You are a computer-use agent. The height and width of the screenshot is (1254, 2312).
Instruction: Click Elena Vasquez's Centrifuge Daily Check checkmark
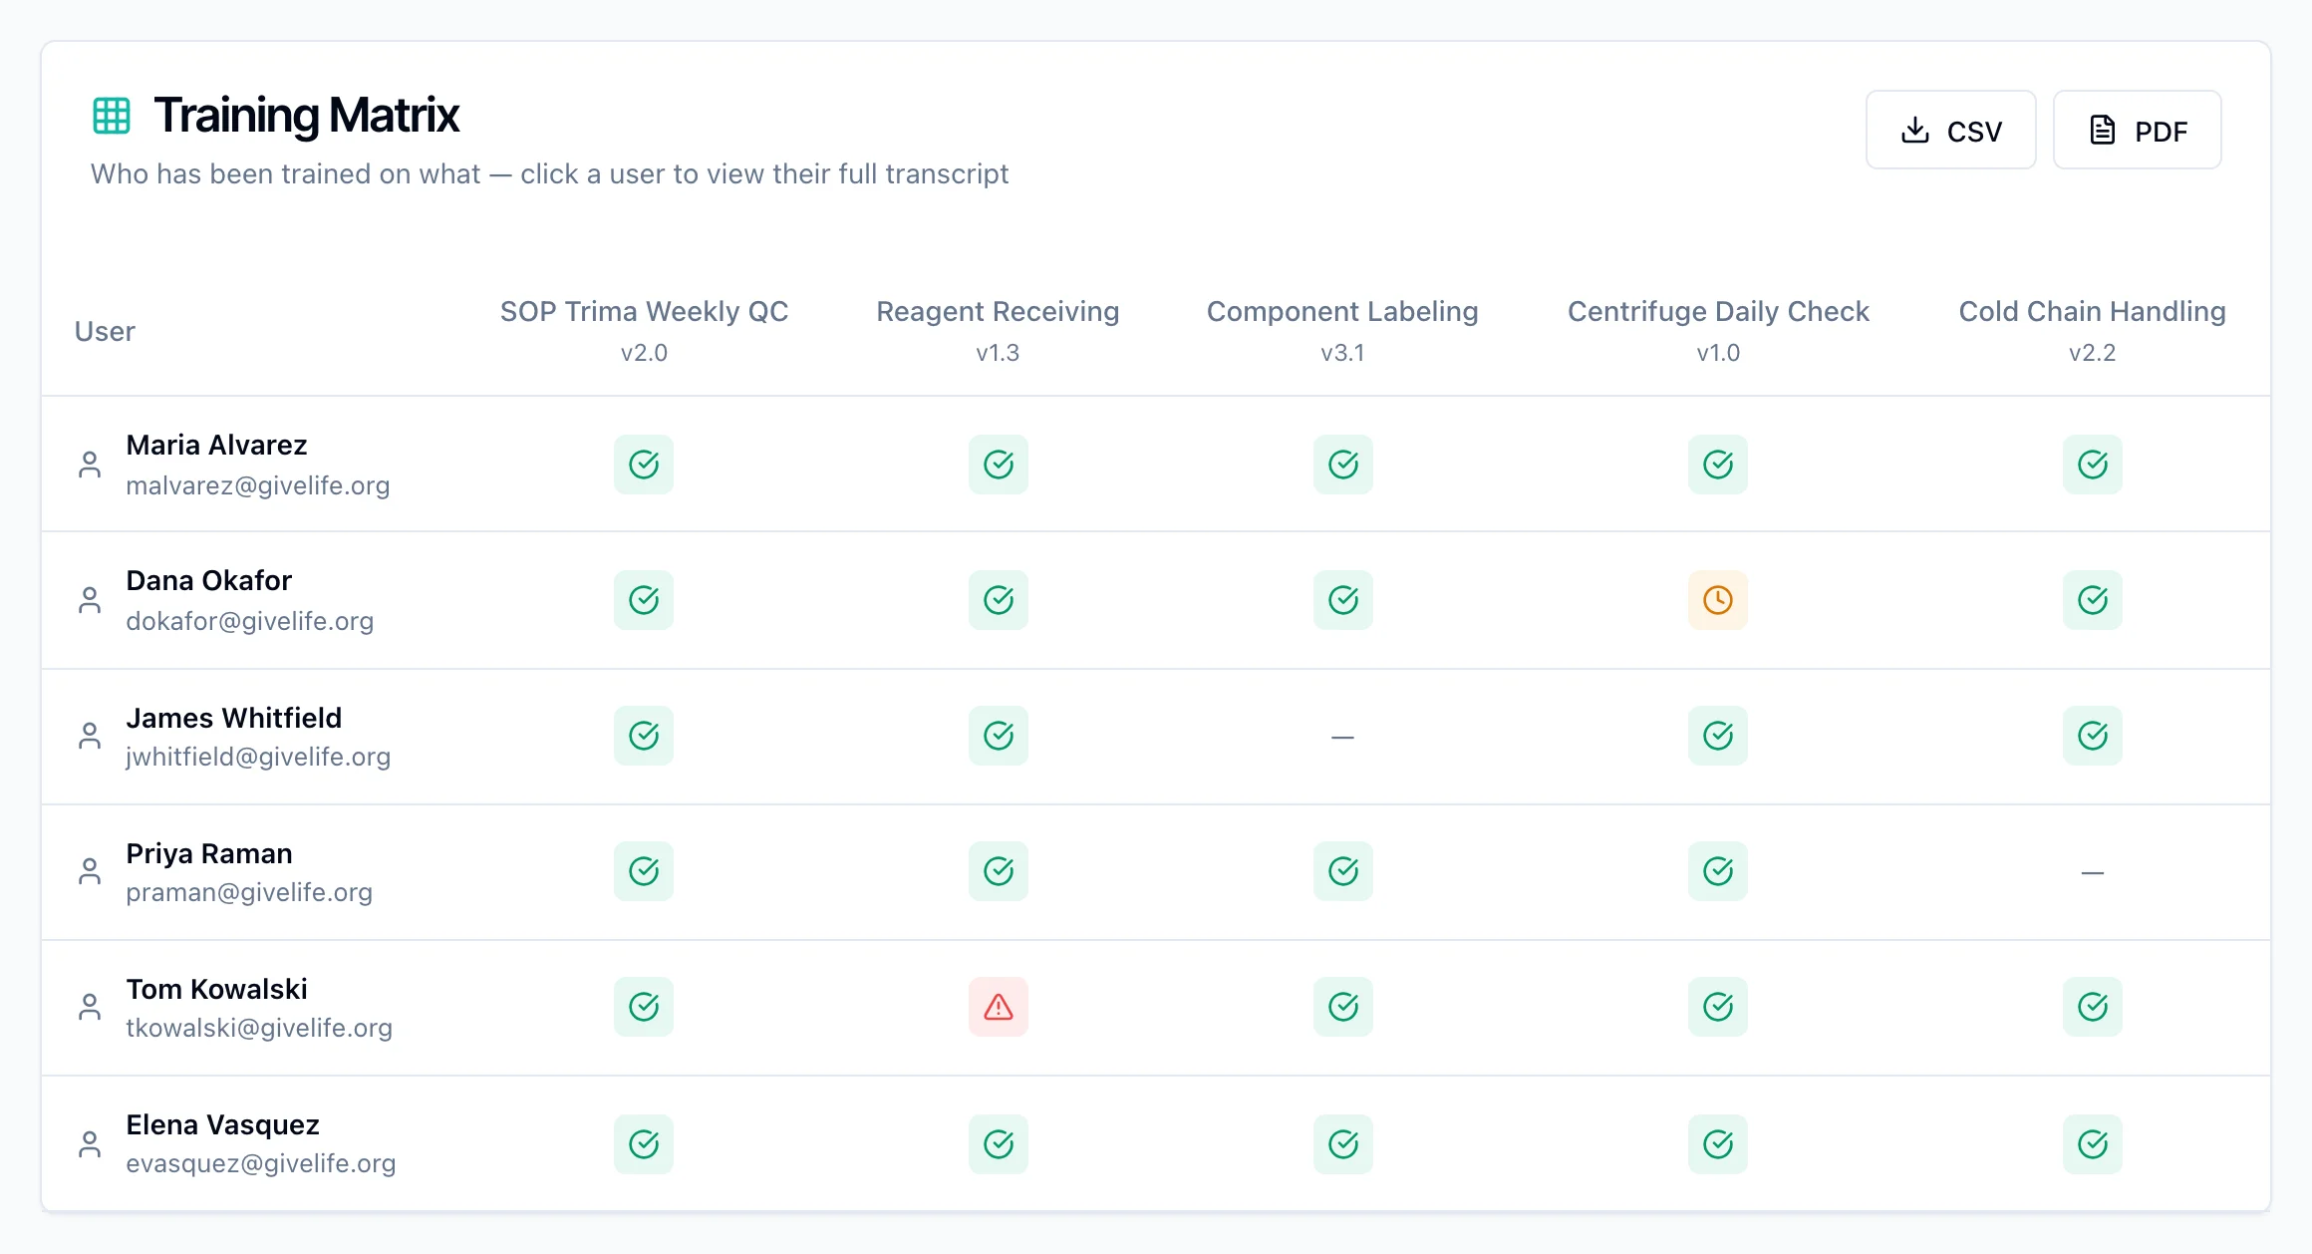click(1718, 1144)
